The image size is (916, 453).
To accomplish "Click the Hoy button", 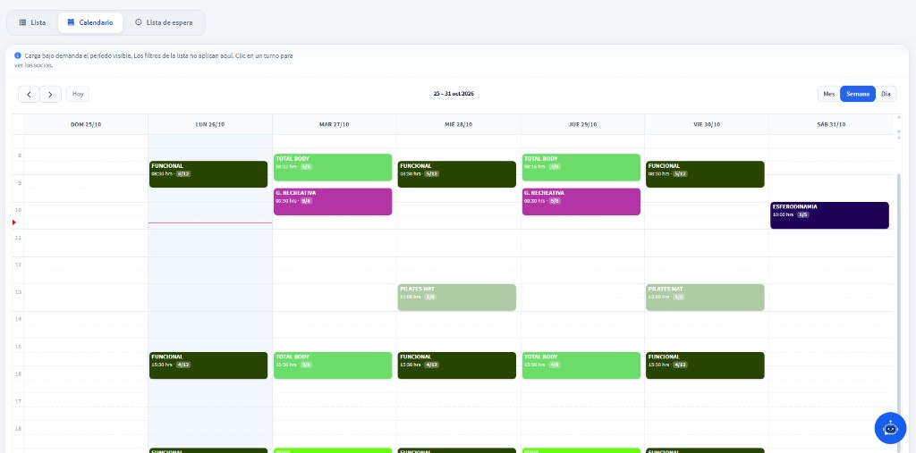I will 78,94.
